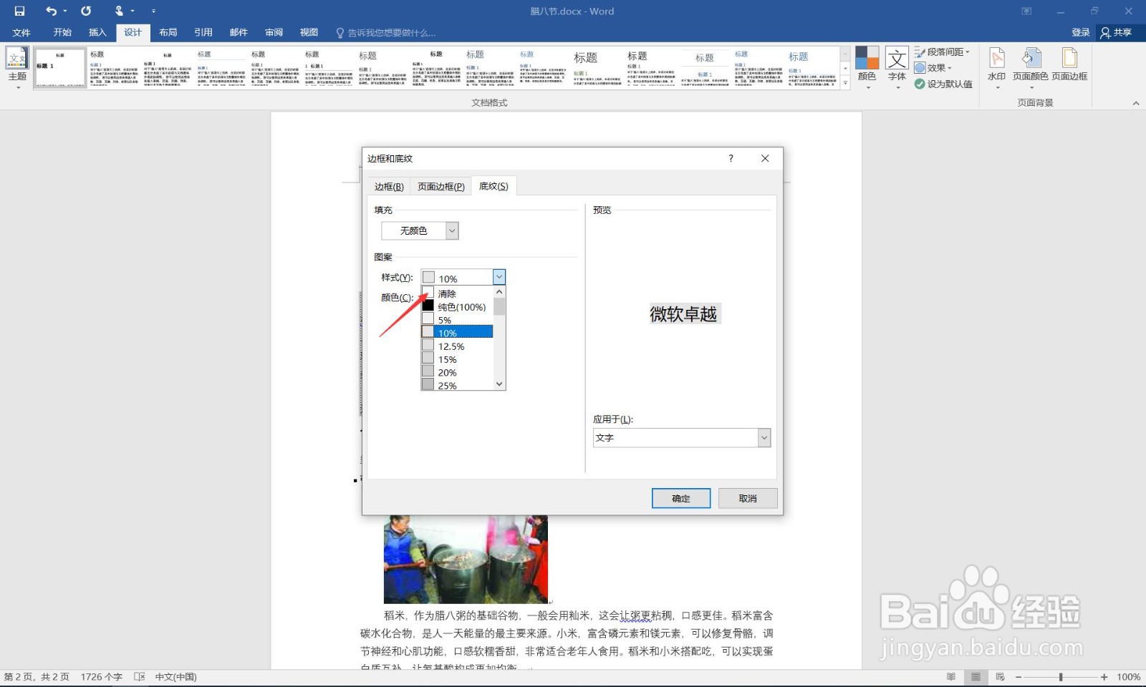Screen dimensions: 1146x687
Task: Choose the 15% pattern option
Action: 457,359
